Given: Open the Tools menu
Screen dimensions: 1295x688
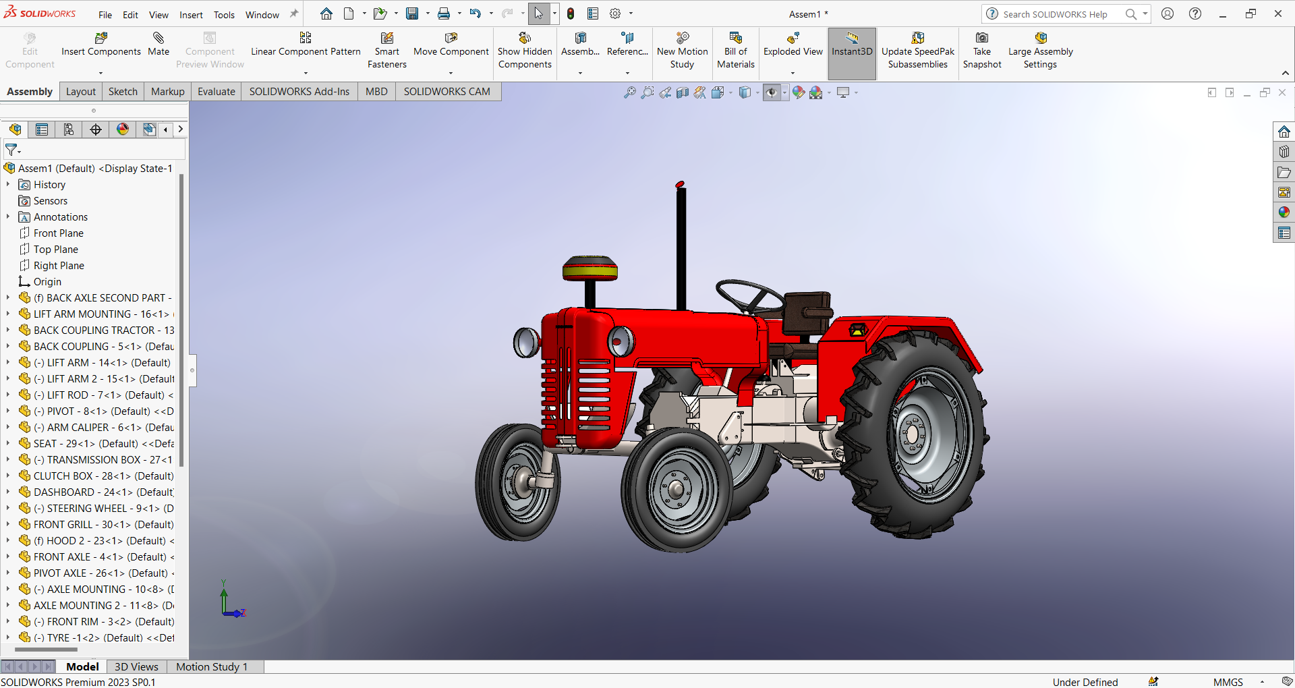Looking at the screenshot, I should click(x=224, y=15).
